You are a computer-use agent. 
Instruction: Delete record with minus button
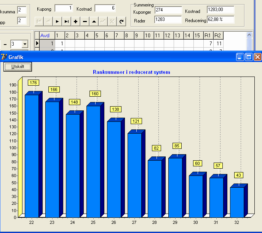pos(85,21)
